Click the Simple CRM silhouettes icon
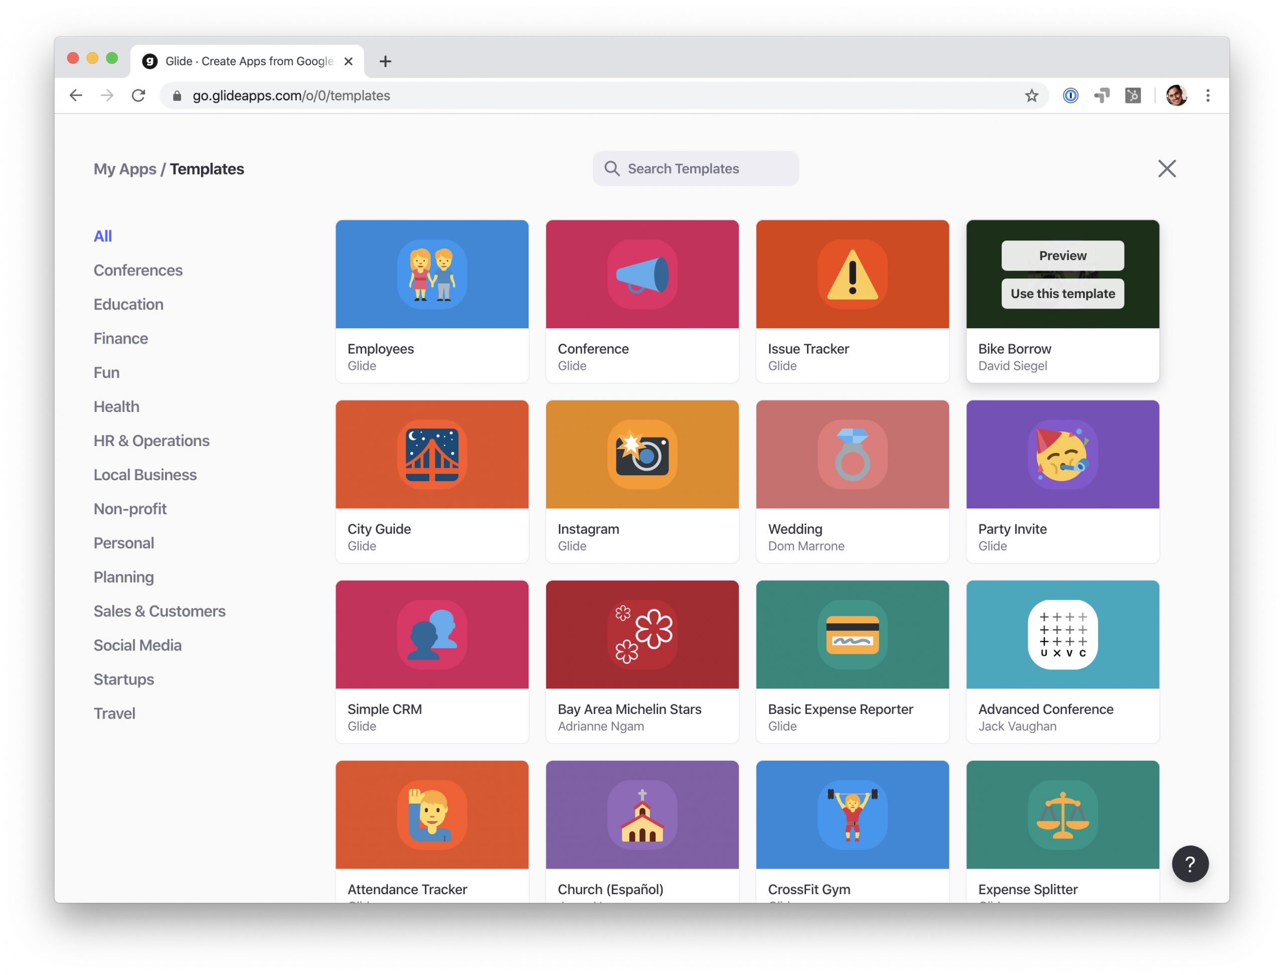The width and height of the screenshot is (1284, 975). pyautogui.click(x=432, y=634)
